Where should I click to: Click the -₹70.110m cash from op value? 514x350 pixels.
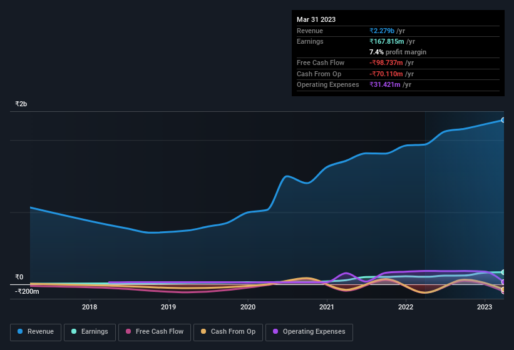pyautogui.click(x=386, y=74)
